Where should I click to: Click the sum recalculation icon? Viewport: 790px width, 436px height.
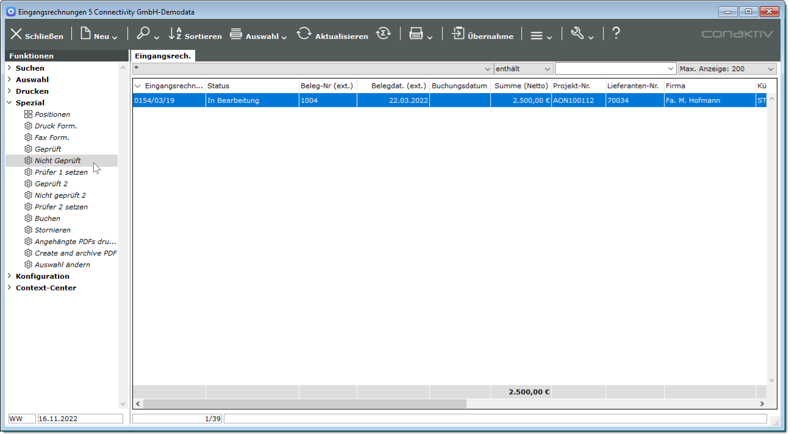pyautogui.click(x=383, y=34)
